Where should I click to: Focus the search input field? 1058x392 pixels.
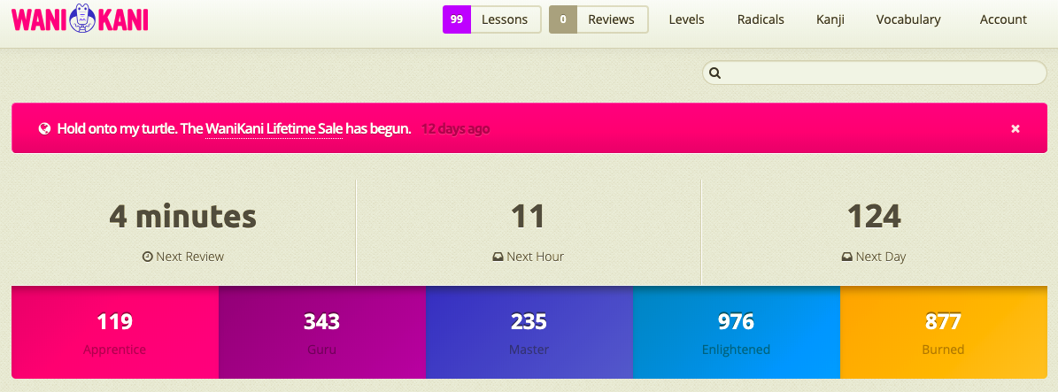(875, 73)
